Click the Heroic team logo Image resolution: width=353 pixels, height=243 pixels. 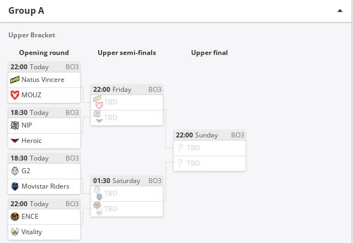[x=15, y=141]
